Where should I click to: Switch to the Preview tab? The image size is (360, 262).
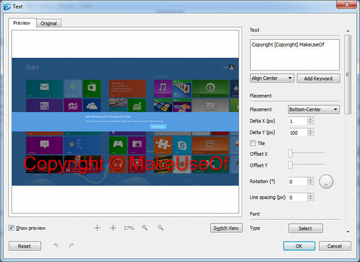[x=22, y=23]
